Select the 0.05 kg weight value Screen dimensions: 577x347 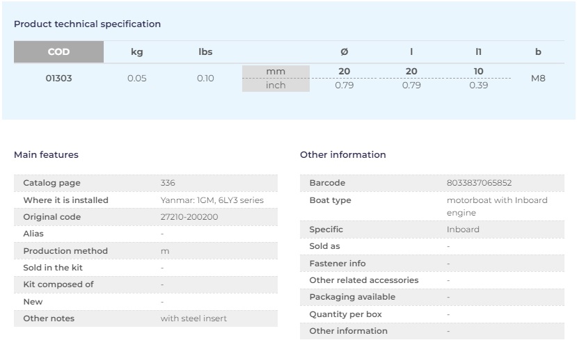click(137, 78)
